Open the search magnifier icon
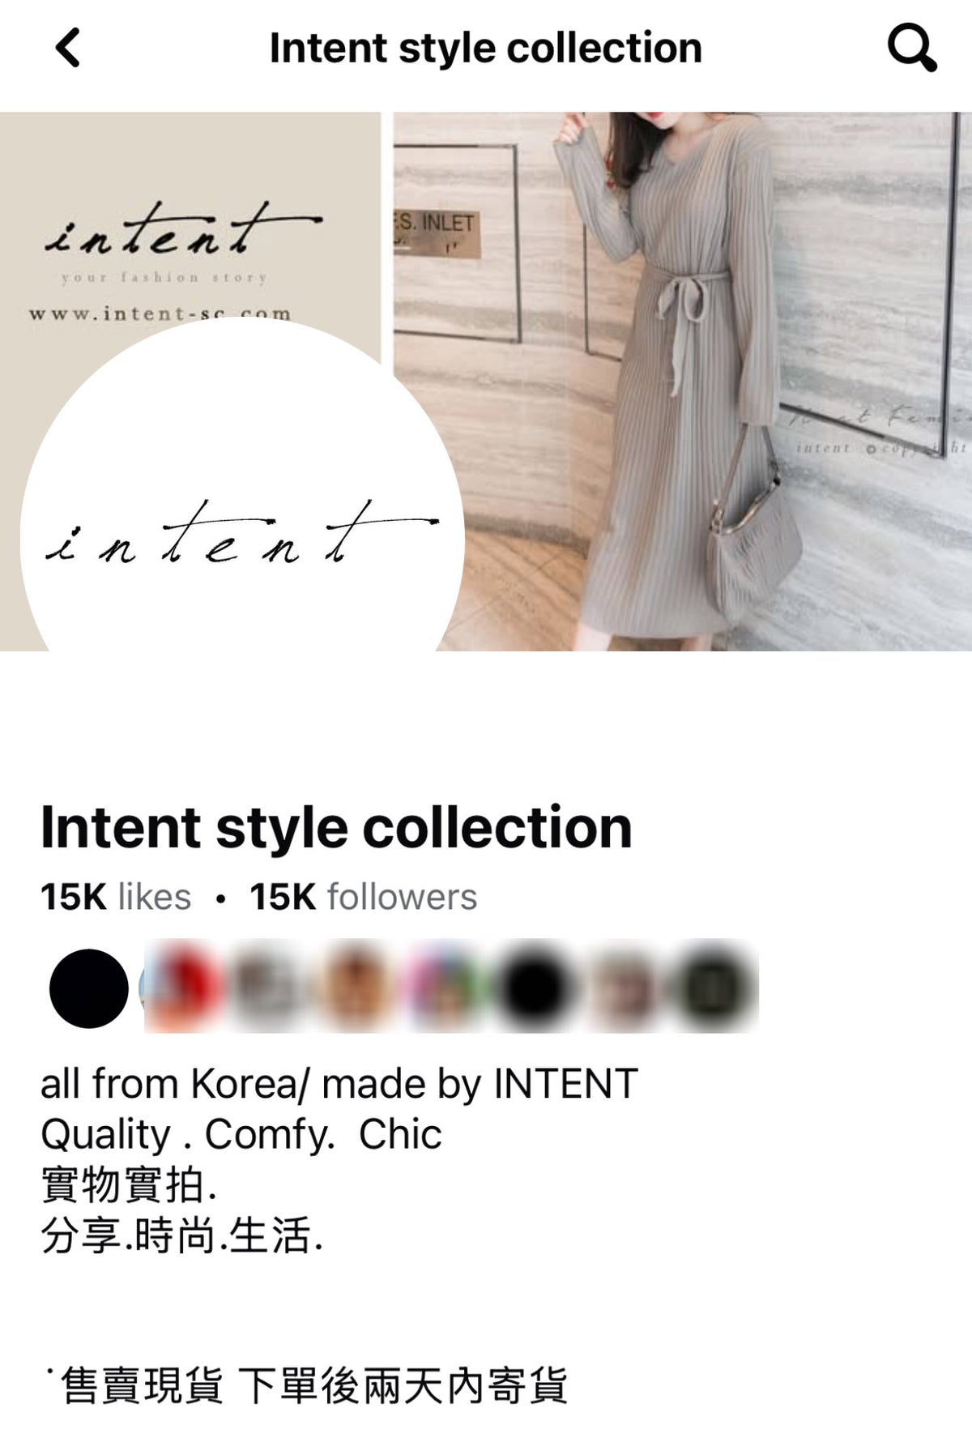972x1455 pixels. pos(912,48)
